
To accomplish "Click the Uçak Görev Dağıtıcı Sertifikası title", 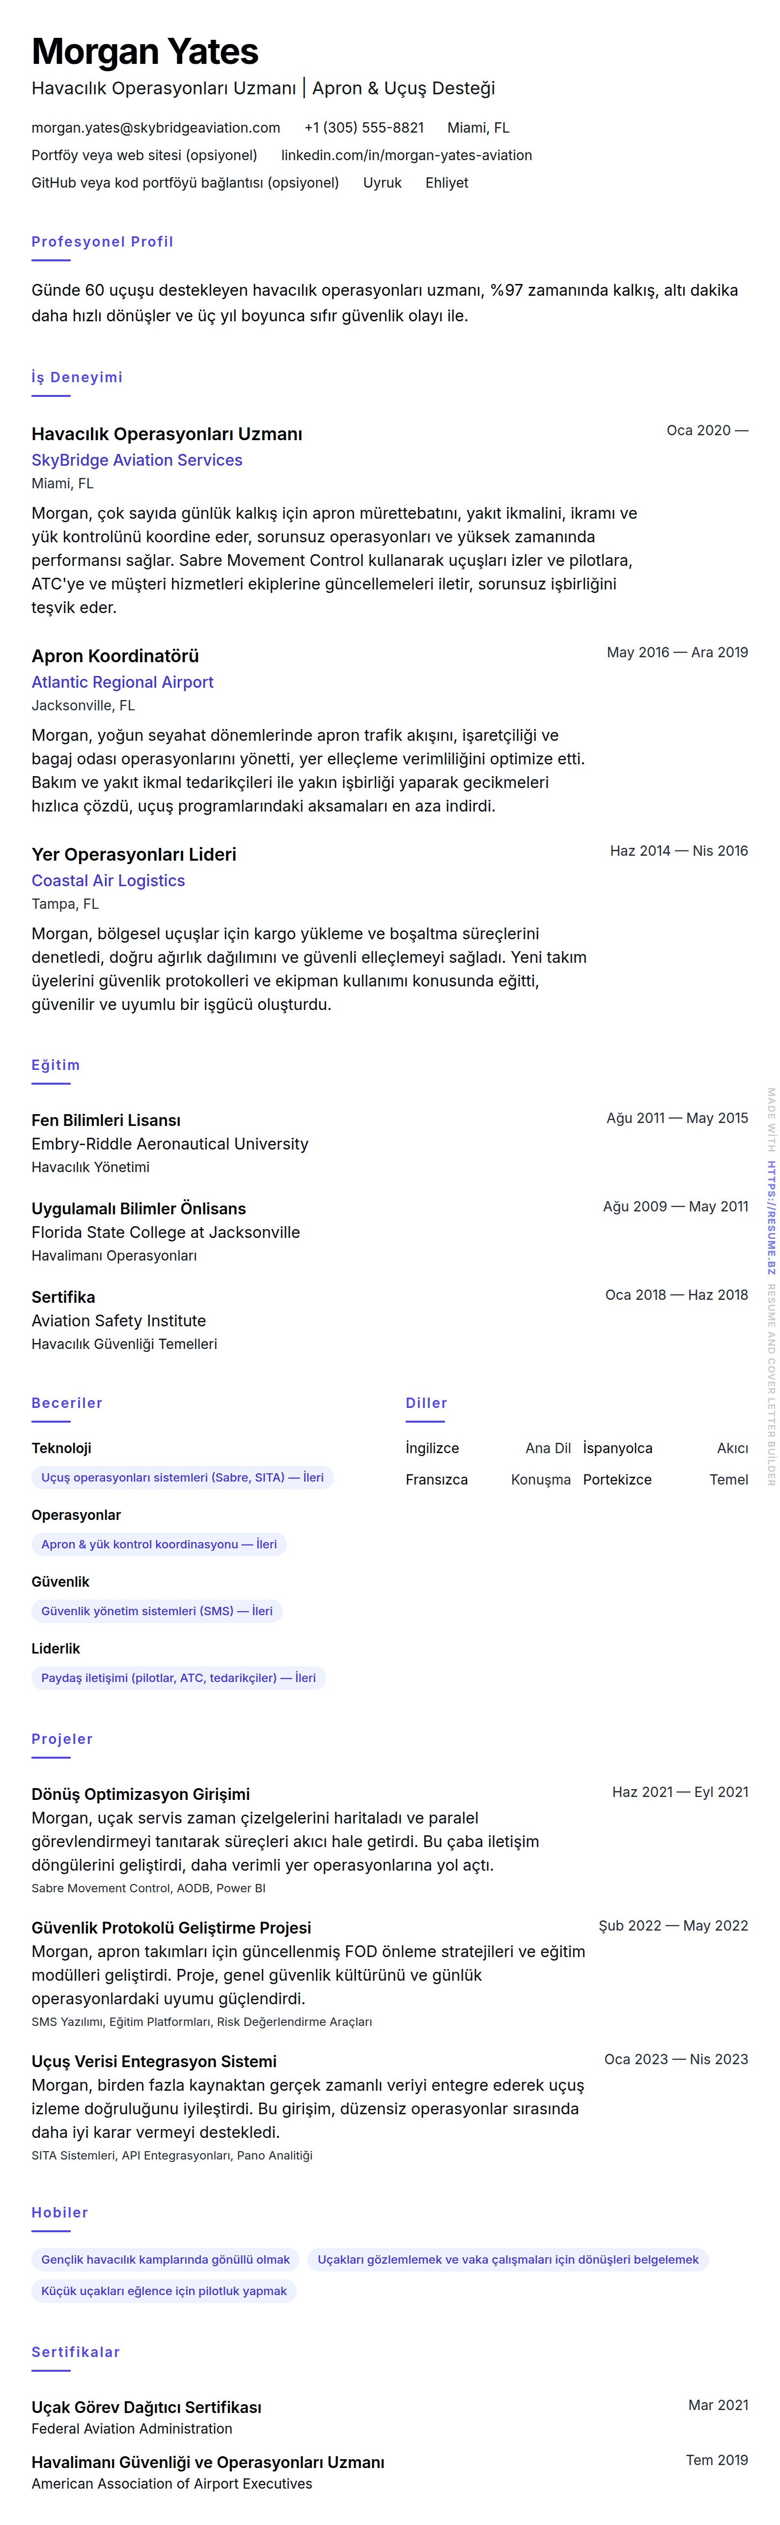I will click(146, 2407).
